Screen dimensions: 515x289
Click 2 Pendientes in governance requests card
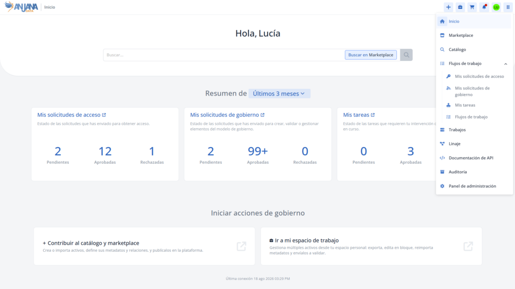[211, 155]
